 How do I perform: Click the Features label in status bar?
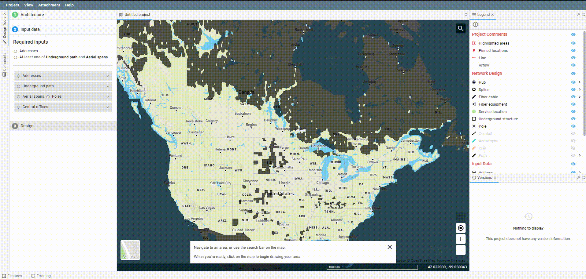15,276
